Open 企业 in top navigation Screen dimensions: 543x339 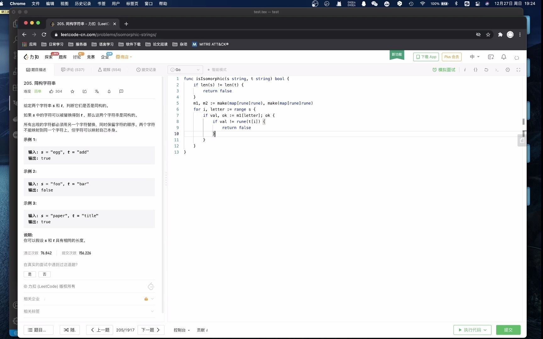105,57
